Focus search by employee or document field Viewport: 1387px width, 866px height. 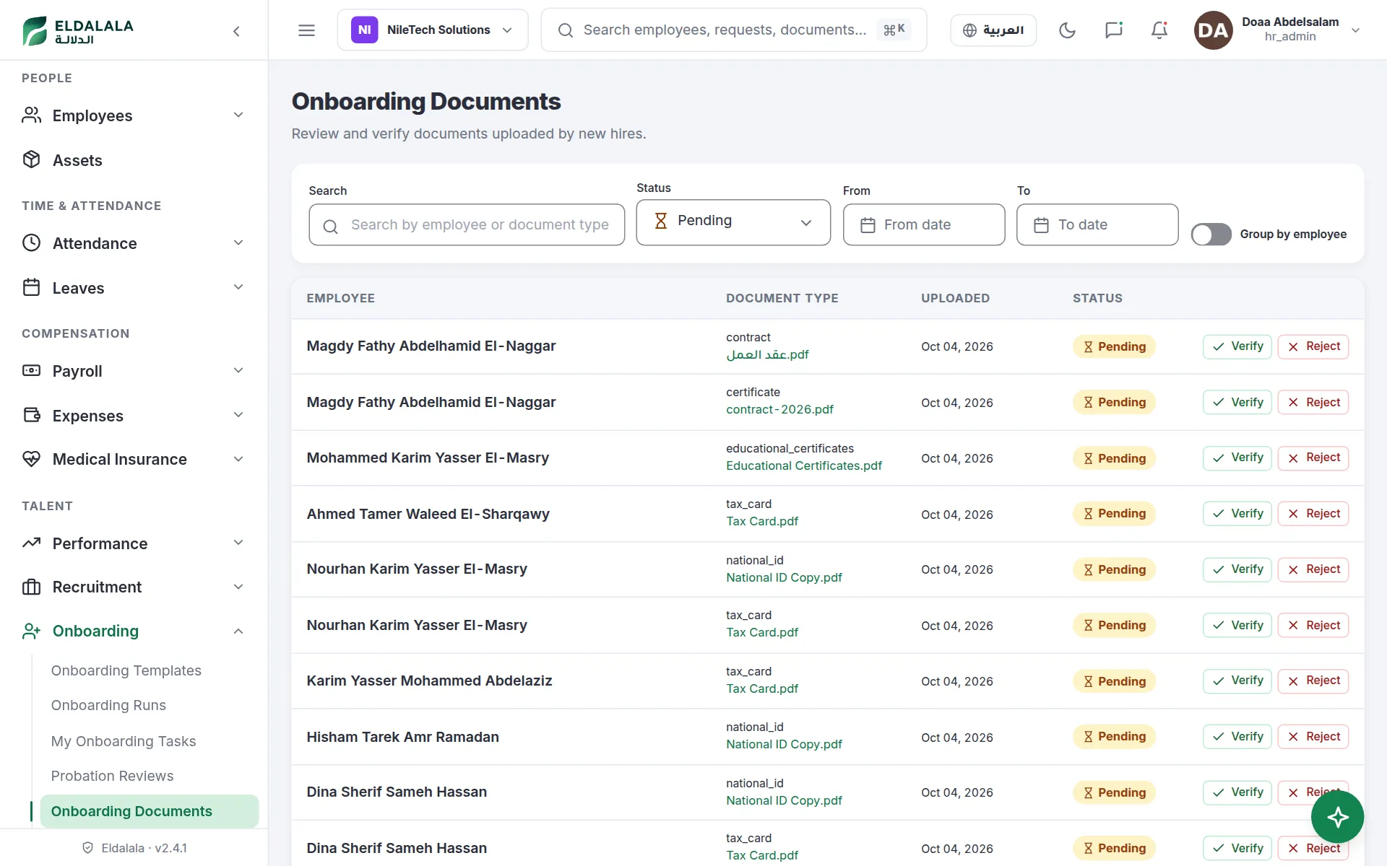click(467, 224)
